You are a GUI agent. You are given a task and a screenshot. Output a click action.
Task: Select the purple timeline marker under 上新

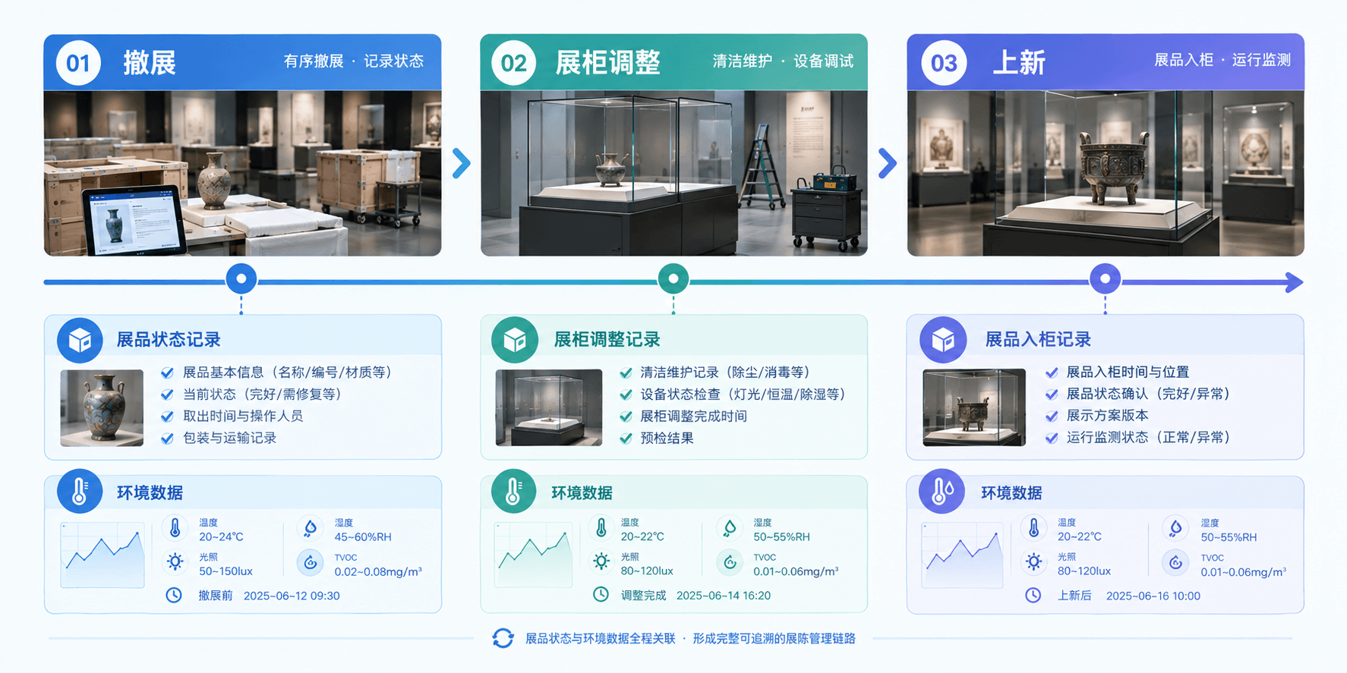click(1105, 278)
